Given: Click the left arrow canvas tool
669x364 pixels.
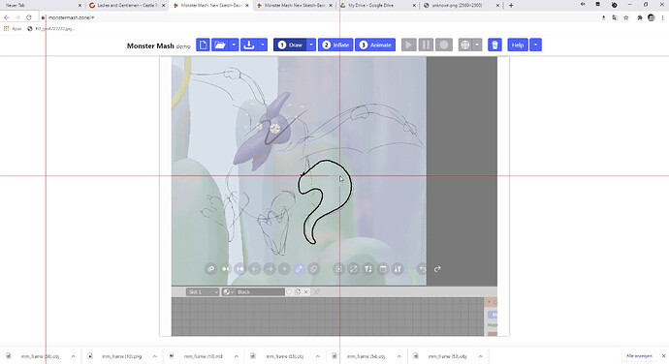Looking at the screenshot, I should [x=255, y=269].
